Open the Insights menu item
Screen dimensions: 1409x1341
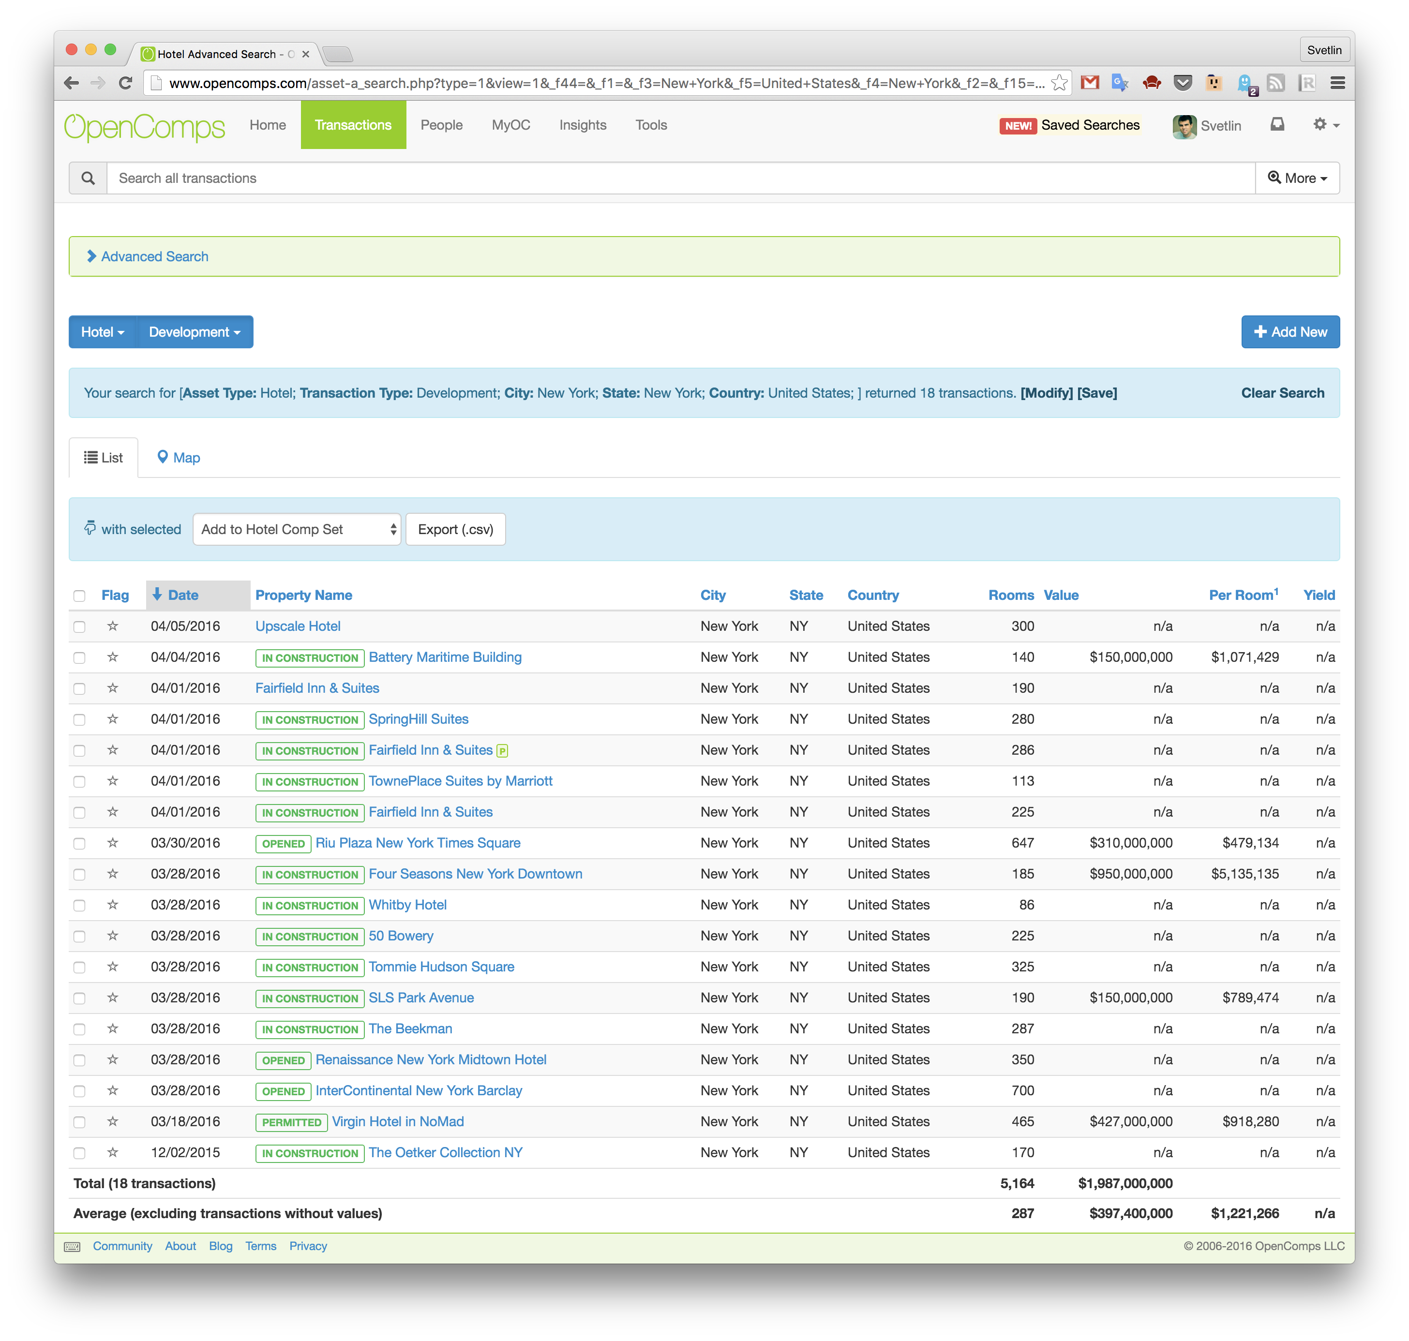(x=583, y=125)
